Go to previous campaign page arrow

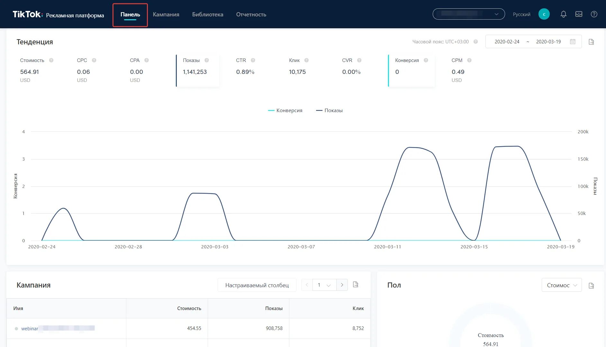(307, 285)
